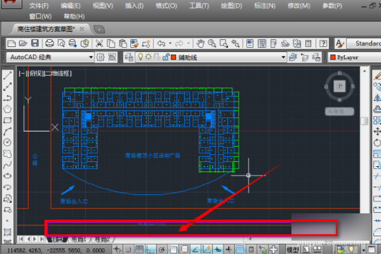Open Layer Properties Manager
Image resolution: width=381 pixels, height=254 pixels.
[129, 57]
